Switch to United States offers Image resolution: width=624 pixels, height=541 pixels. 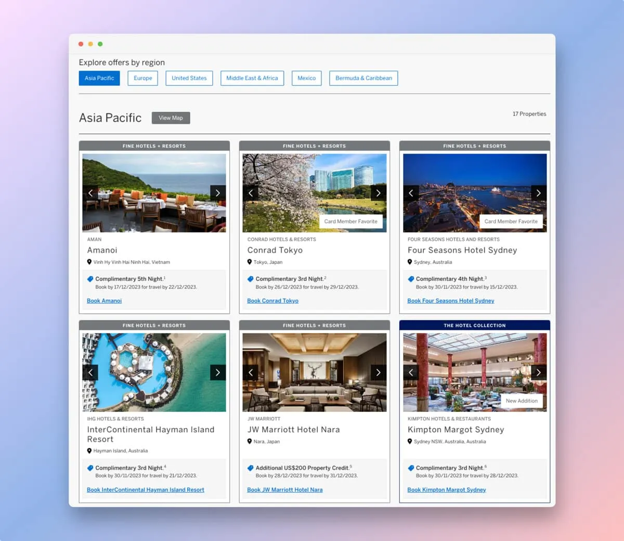tap(189, 78)
